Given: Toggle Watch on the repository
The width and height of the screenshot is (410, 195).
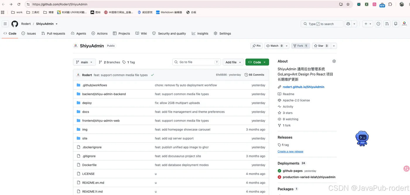Looking at the screenshot, I should click(275, 46).
